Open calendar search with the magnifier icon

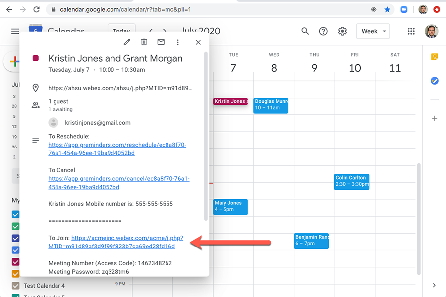click(x=305, y=31)
